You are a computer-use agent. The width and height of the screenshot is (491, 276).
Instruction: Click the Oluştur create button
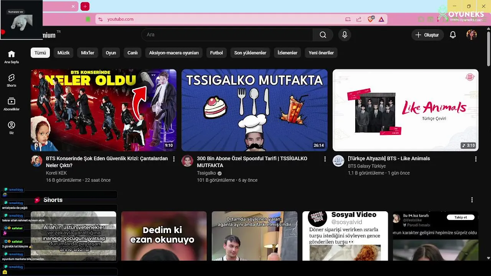[x=428, y=35]
